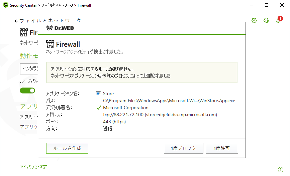Click the help question mark icon
The width and height of the screenshot is (290, 176).
tap(280, 170)
